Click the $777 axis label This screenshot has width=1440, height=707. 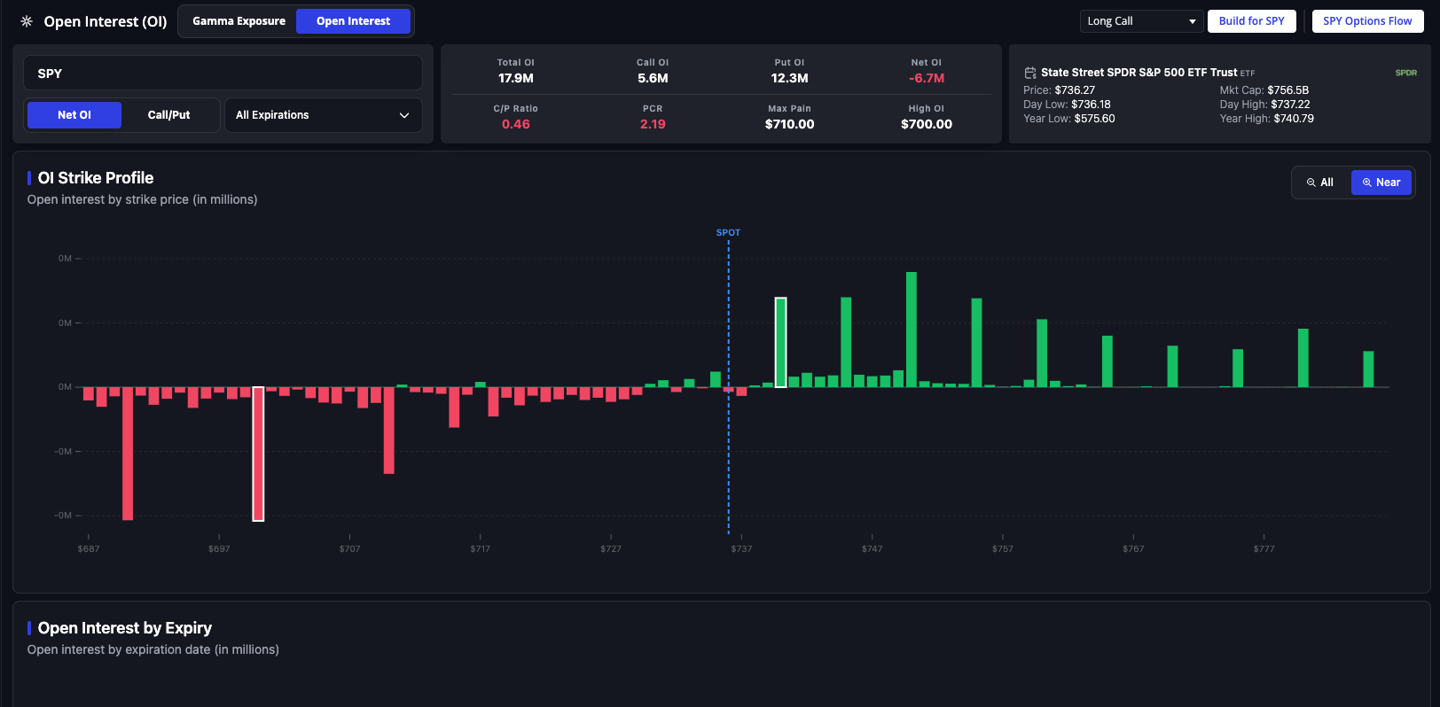click(1264, 549)
